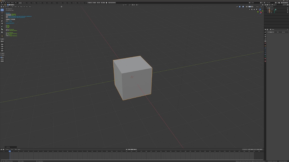
Task: Open Global transform orientation dropdown
Action: coord(126,5)
